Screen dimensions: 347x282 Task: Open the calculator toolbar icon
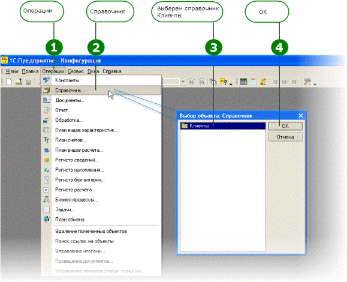click(x=243, y=82)
